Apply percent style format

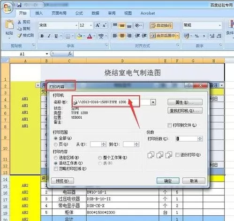pos(197,36)
